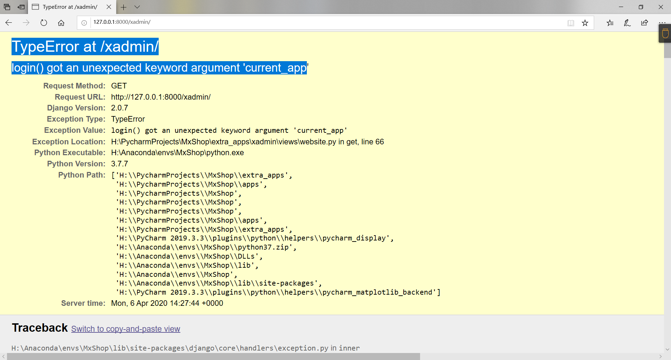This screenshot has height=360, width=671.
Task: Open a new browser tab
Action: click(x=123, y=7)
